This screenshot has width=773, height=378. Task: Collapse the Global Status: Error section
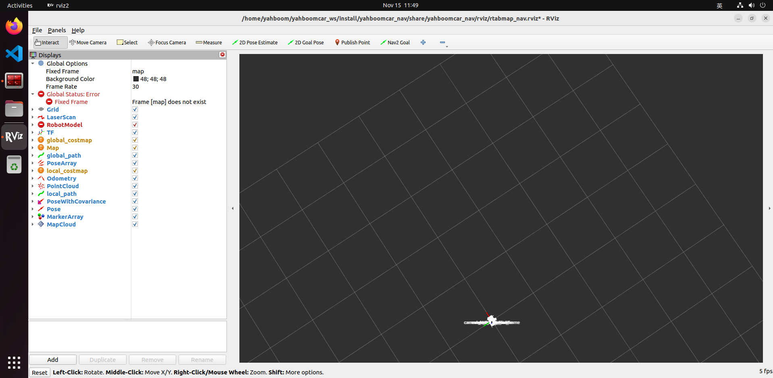[33, 94]
